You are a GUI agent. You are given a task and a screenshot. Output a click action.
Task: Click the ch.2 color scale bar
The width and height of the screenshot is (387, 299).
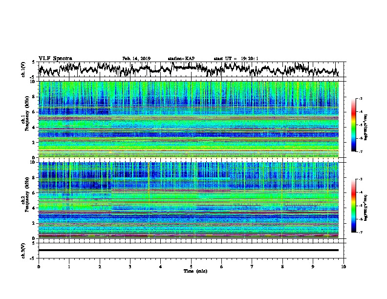(x=353, y=206)
